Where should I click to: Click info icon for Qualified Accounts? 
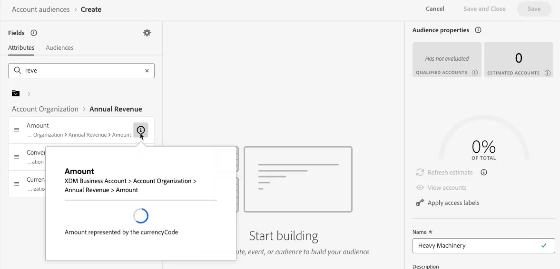pyautogui.click(x=475, y=73)
